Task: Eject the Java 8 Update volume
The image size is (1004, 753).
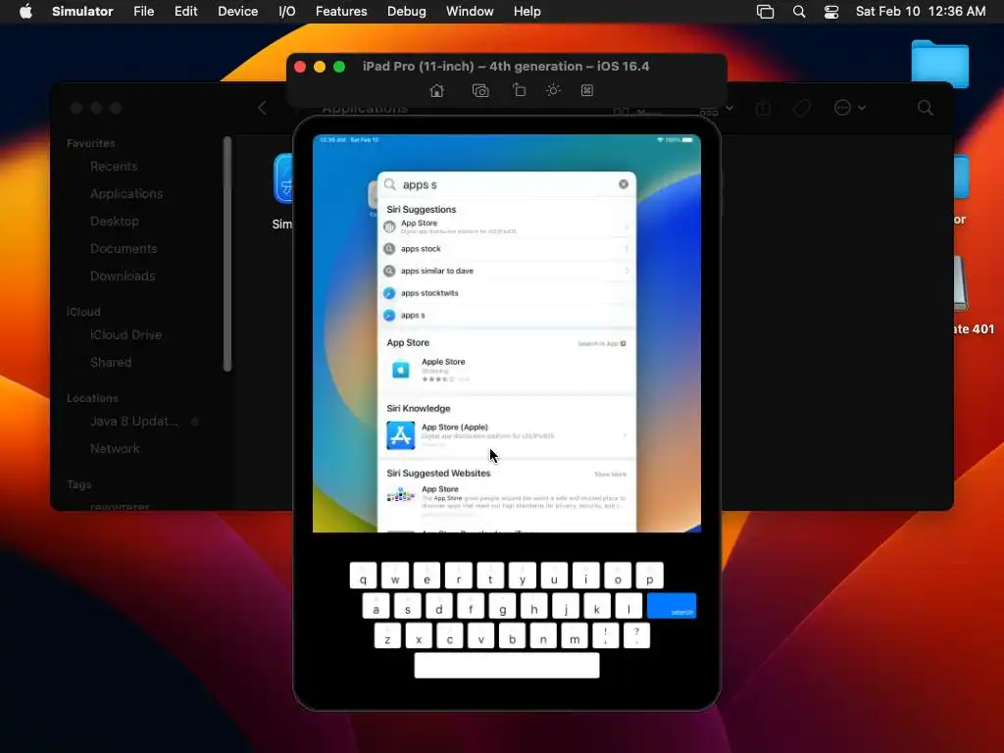Action: point(195,422)
